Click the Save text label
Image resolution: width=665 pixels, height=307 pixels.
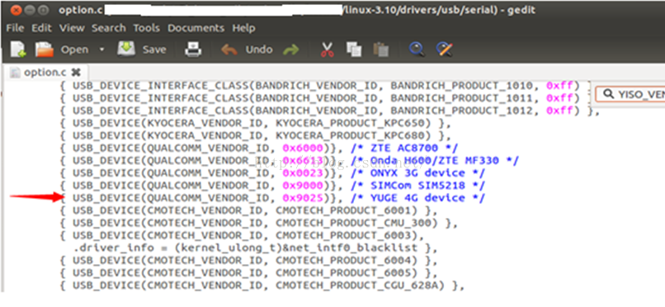point(154,50)
